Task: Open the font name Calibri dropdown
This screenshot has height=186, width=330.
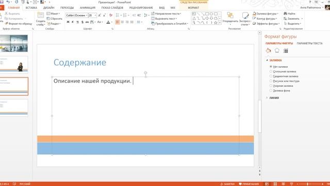Action: [x=87, y=16]
